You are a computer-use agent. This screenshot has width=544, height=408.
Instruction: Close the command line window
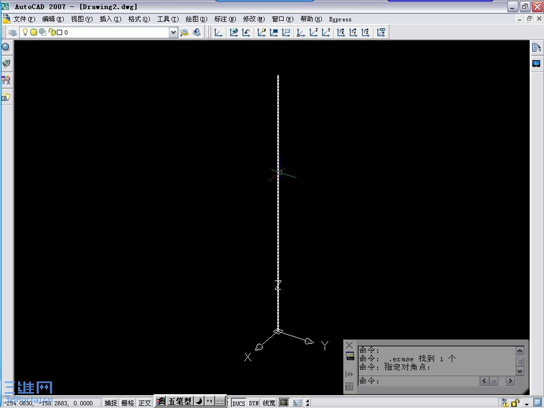(350, 345)
